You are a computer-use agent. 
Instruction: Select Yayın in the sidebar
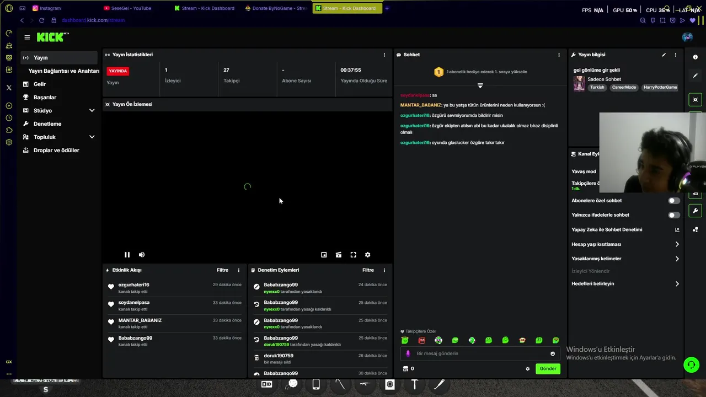point(59,57)
